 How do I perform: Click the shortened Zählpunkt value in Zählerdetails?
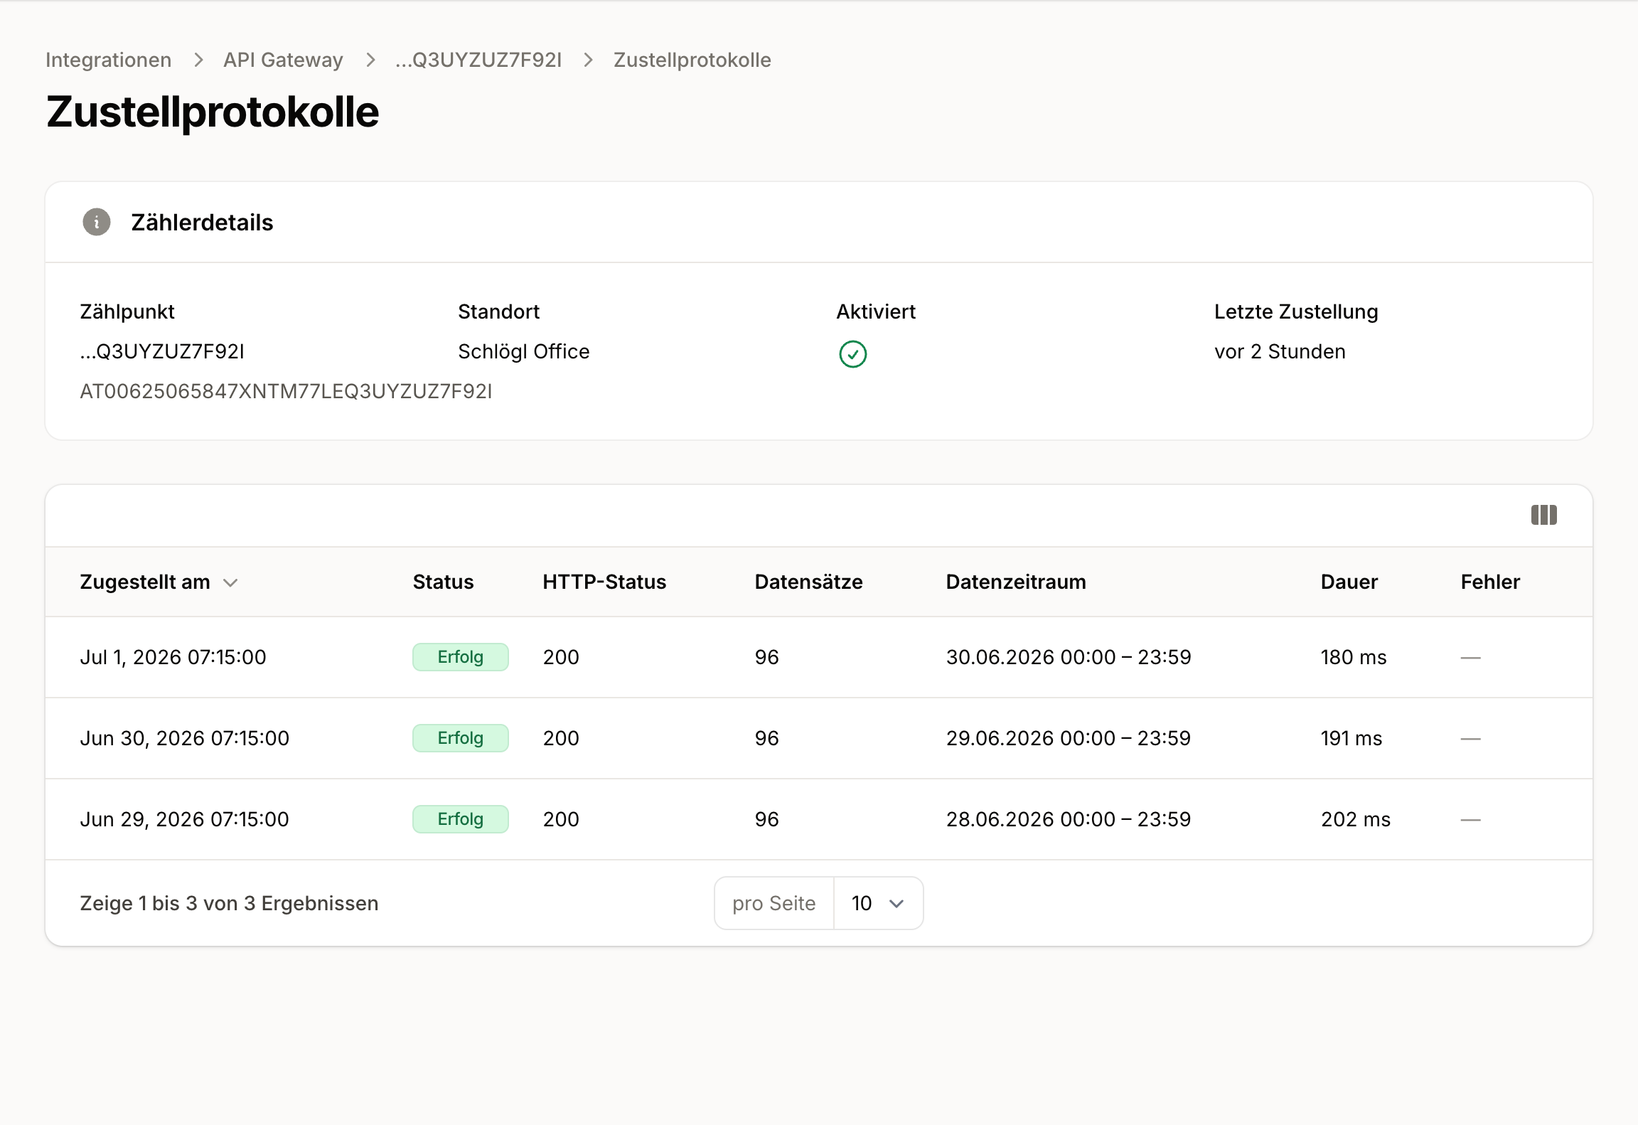coord(162,351)
